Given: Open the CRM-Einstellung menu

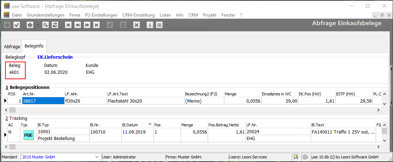Looking at the screenshot, I should point(138,15).
